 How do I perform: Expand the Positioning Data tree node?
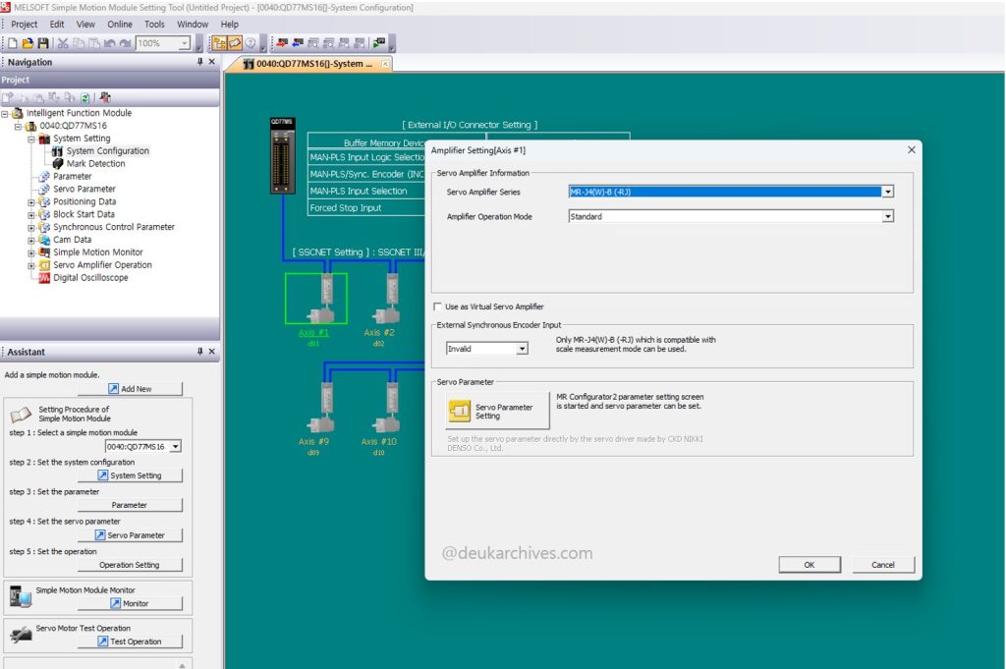click(30, 202)
